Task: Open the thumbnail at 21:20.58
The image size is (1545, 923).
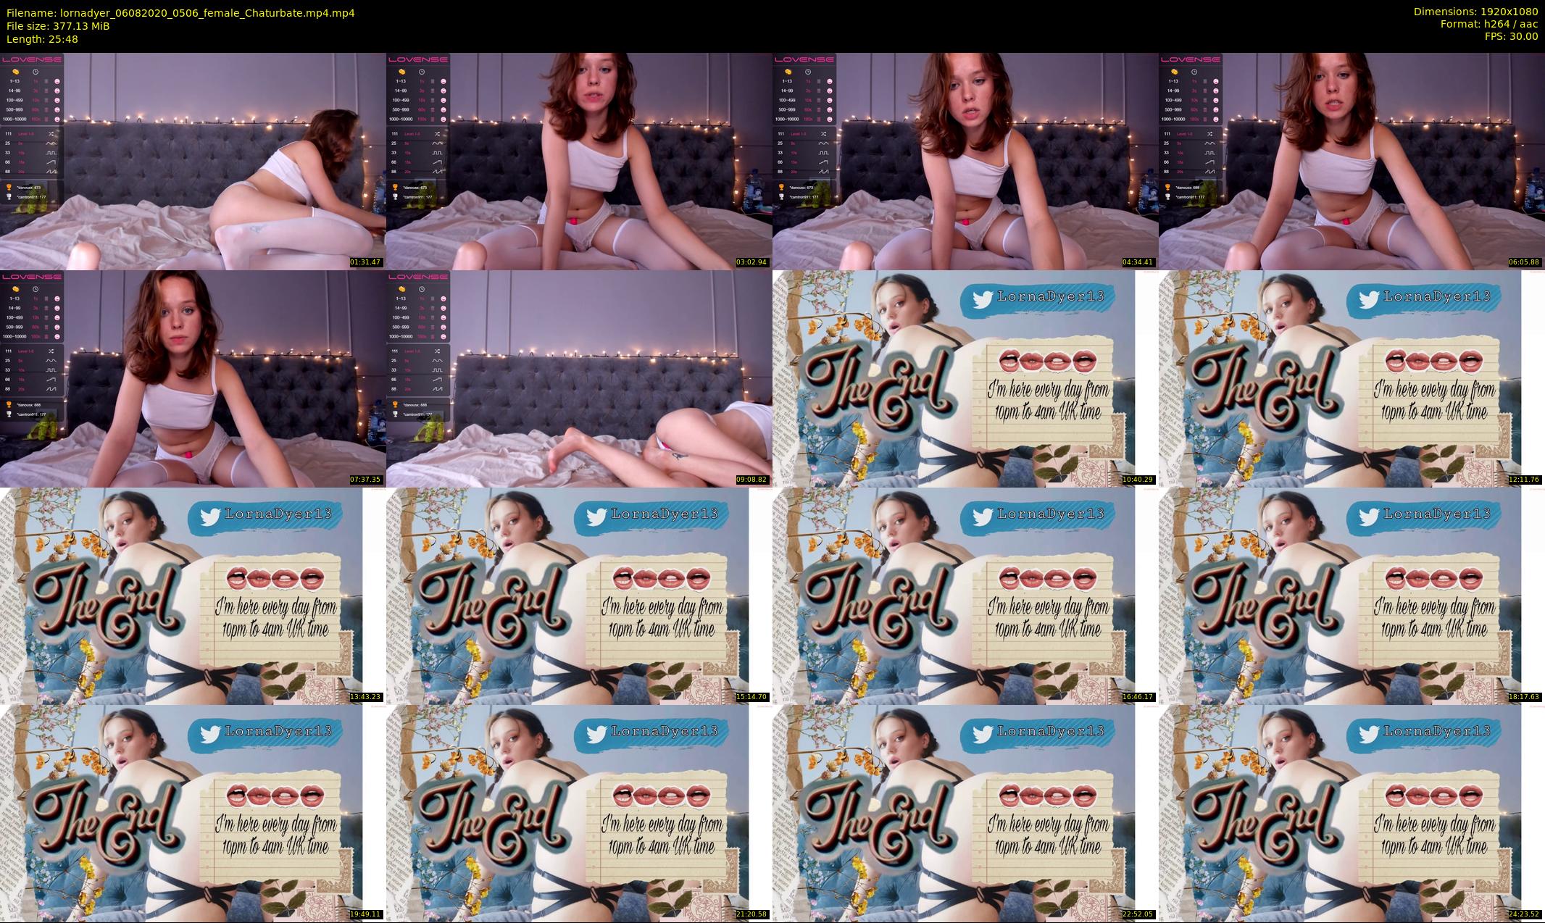Action: coord(579,813)
